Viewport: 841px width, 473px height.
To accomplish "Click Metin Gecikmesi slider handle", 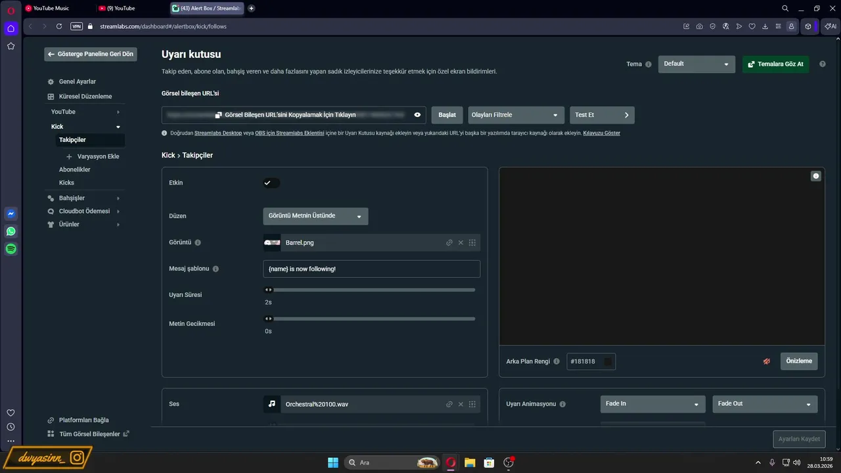I will [x=268, y=319].
